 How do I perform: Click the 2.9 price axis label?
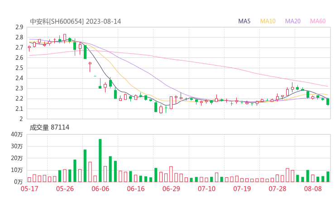19,27
